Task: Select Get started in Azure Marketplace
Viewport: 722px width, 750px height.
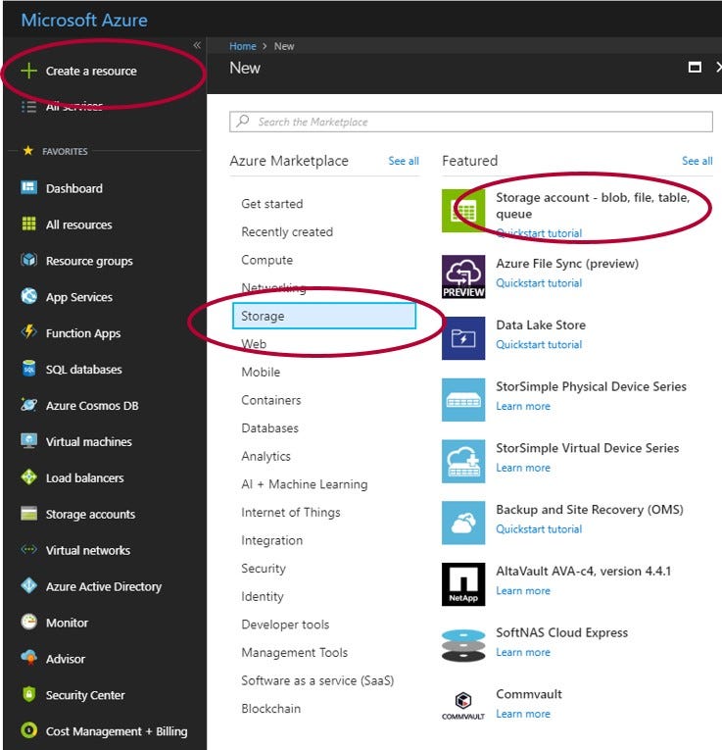Action: [272, 204]
